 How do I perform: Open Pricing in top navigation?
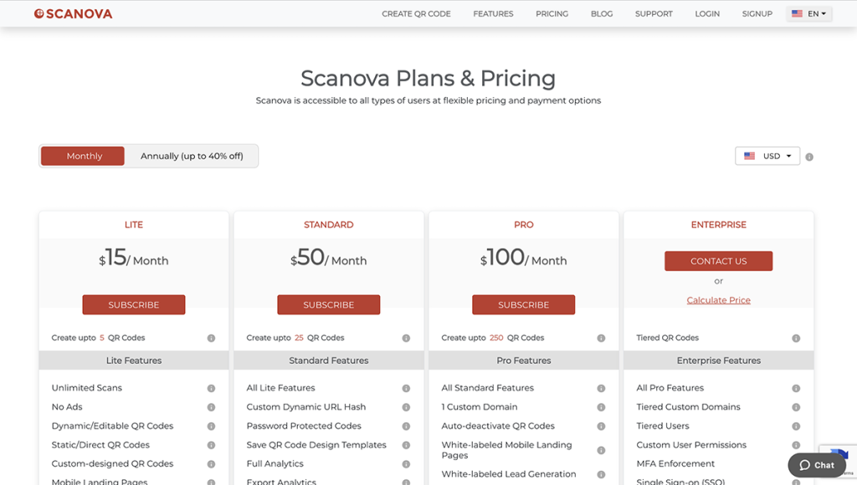[552, 14]
